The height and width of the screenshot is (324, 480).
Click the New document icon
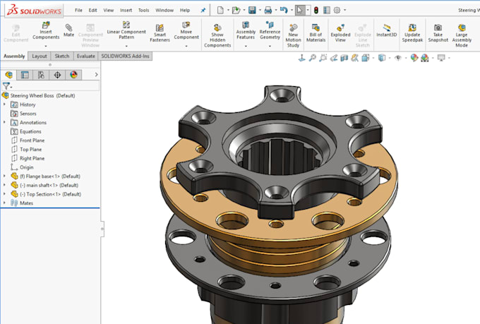220,10
